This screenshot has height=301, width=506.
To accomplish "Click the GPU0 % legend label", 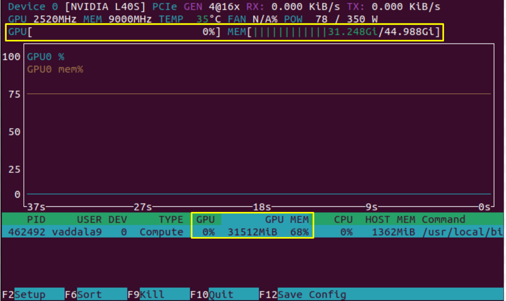I will [x=46, y=57].
